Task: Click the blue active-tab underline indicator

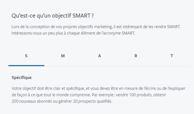Action: pos(26,66)
